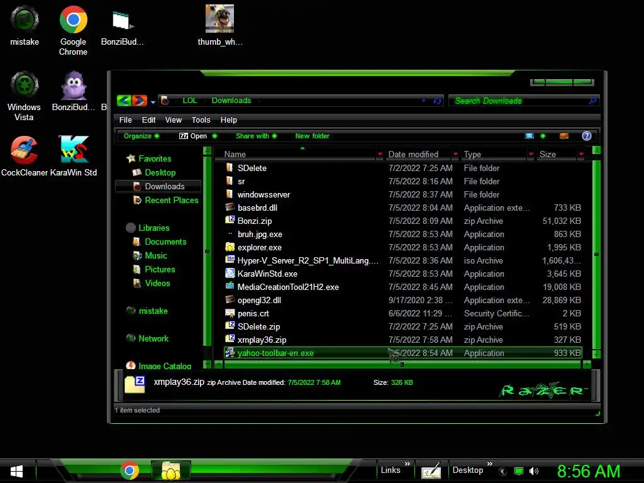Select yahoo-toolbar-en.exe file

pos(403,353)
